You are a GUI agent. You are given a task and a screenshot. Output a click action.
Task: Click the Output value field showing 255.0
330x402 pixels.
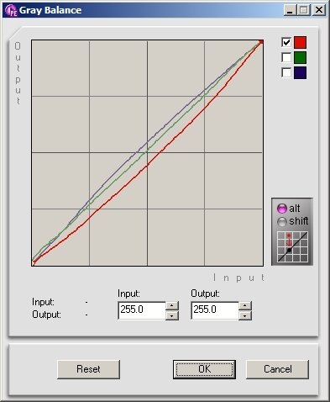coord(215,309)
